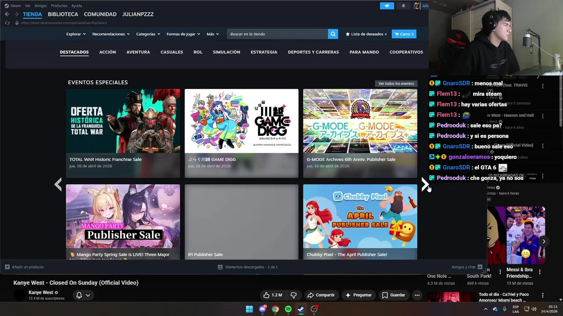Select the AVENTURA category tab

pos(138,52)
